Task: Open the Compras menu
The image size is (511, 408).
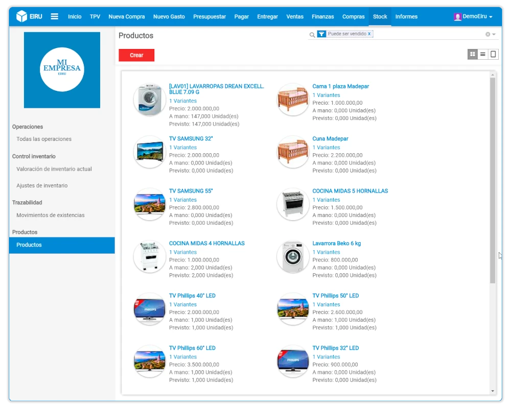Action: [353, 17]
